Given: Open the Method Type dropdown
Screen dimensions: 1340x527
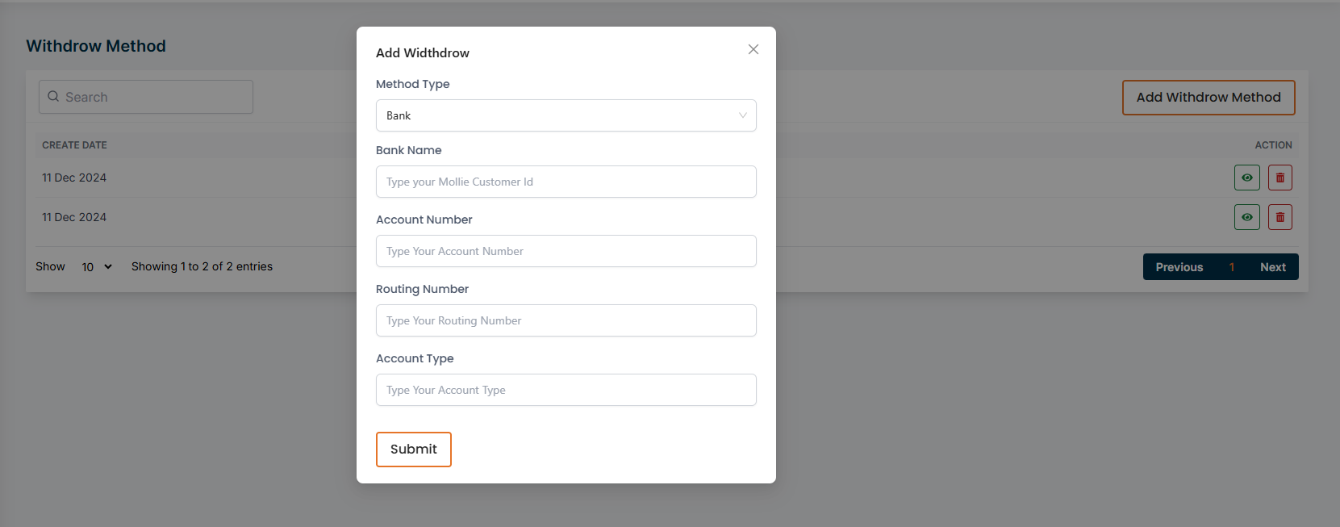Looking at the screenshot, I should pos(565,115).
